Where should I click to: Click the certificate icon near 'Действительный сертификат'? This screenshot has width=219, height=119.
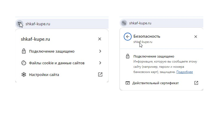128,83
